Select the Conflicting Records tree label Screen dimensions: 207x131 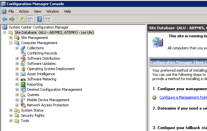point(42,53)
